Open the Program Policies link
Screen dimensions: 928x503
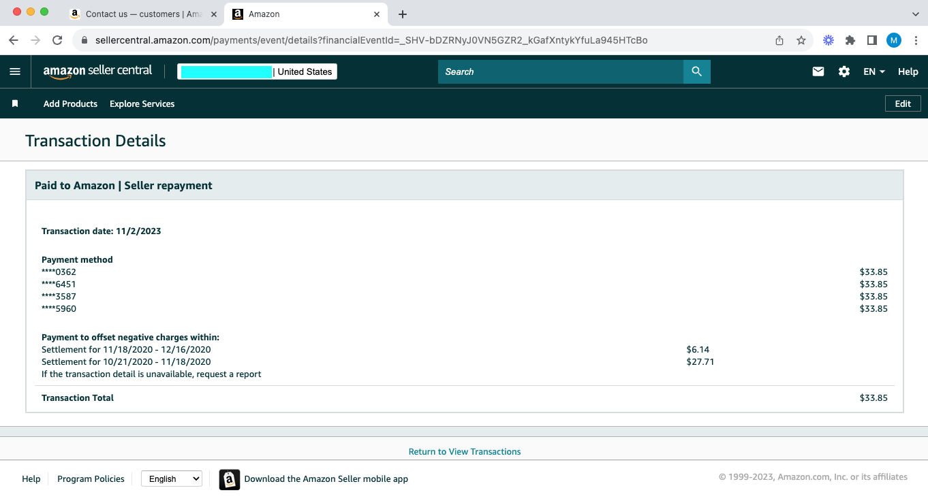91,479
